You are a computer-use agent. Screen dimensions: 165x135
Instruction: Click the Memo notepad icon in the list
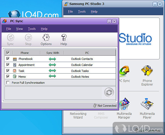pyautogui.click(x=15, y=77)
